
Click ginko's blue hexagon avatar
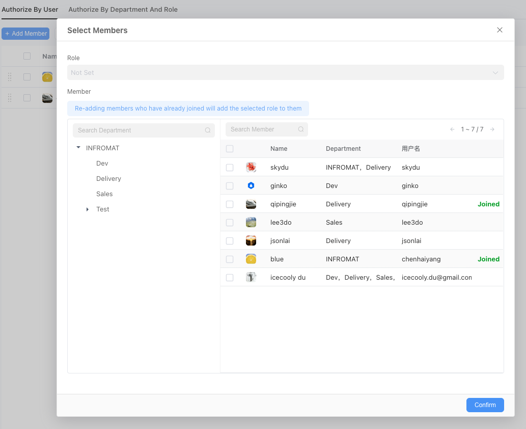tap(251, 185)
